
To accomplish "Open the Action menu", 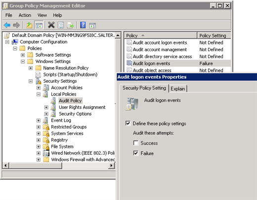I will click(25, 15).
